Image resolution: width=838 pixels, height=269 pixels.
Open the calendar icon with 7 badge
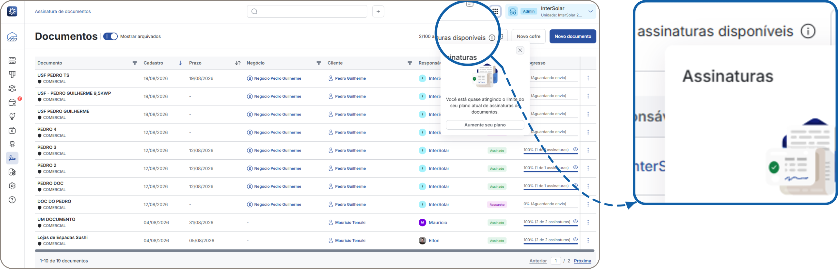[x=12, y=103]
